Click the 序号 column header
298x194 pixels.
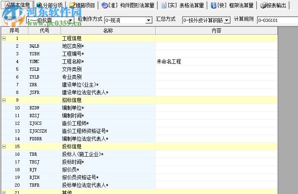tap(15, 31)
